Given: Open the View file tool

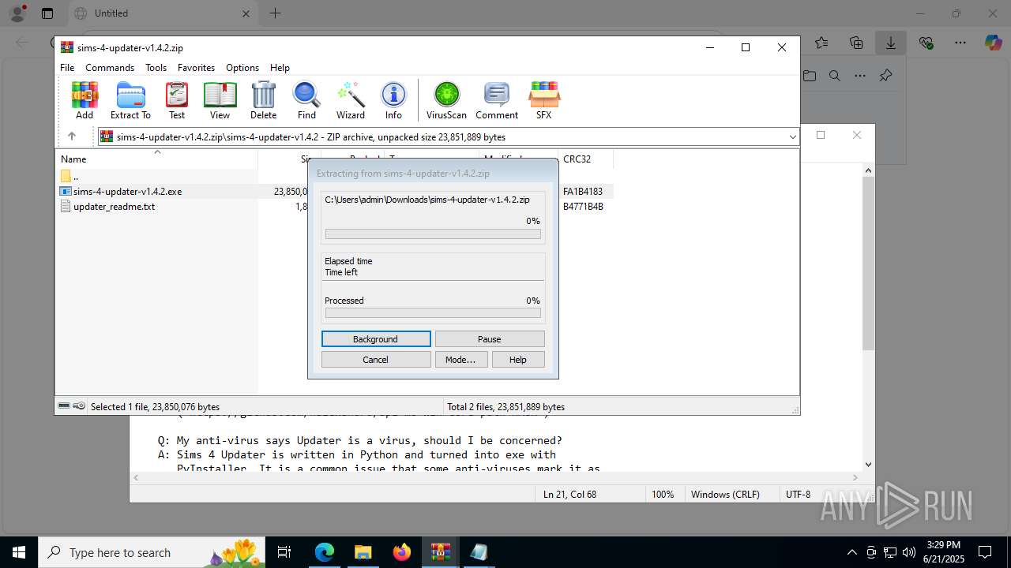Looking at the screenshot, I should tap(220, 100).
